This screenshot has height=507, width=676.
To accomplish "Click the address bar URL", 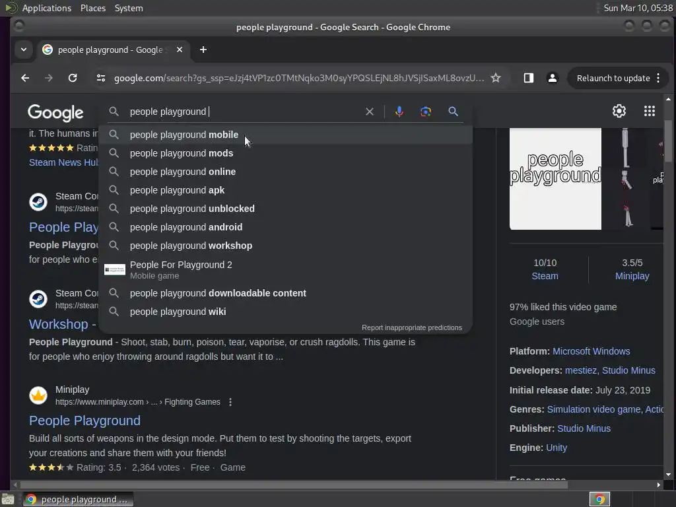I will click(x=299, y=78).
